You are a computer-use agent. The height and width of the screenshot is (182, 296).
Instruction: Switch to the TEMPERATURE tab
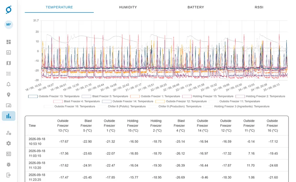tap(59, 7)
